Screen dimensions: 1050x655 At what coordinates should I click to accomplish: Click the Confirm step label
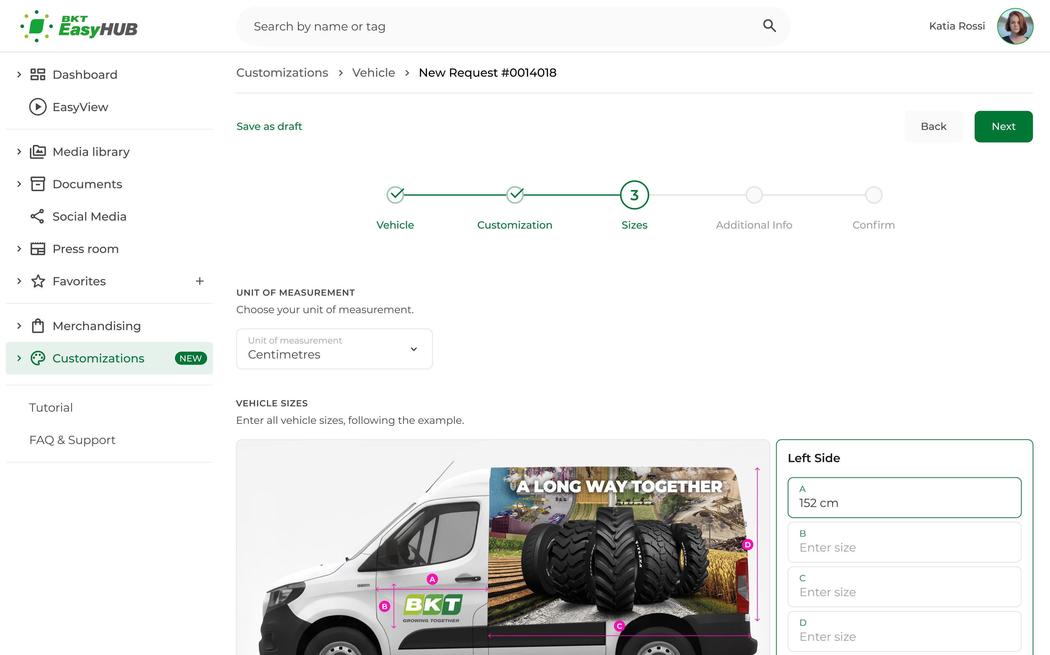click(873, 225)
